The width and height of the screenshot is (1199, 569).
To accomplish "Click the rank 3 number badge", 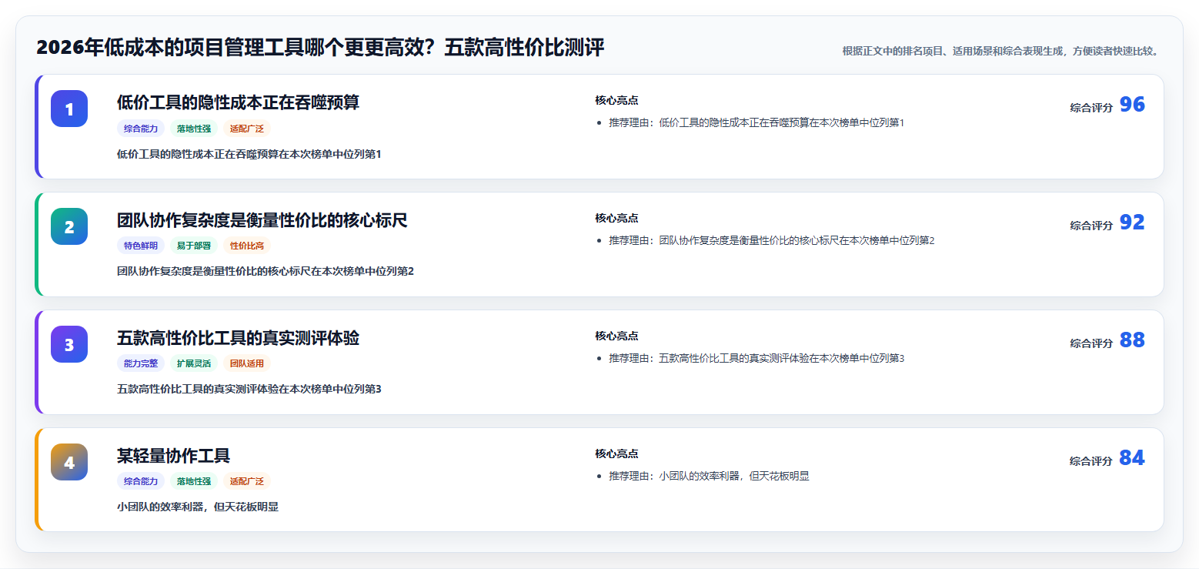I will pos(69,344).
